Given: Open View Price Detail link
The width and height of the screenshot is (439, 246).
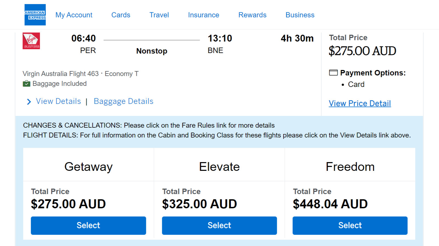Looking at the screenshot, I should pyautogui.click(x=360, y=103).
